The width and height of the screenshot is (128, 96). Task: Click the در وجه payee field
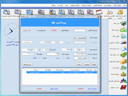pyautogui.click(x=80, y=58)
